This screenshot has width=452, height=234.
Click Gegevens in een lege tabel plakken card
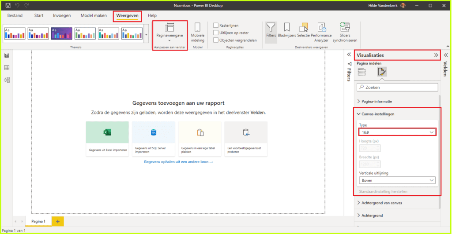click(x=200, y=139)
